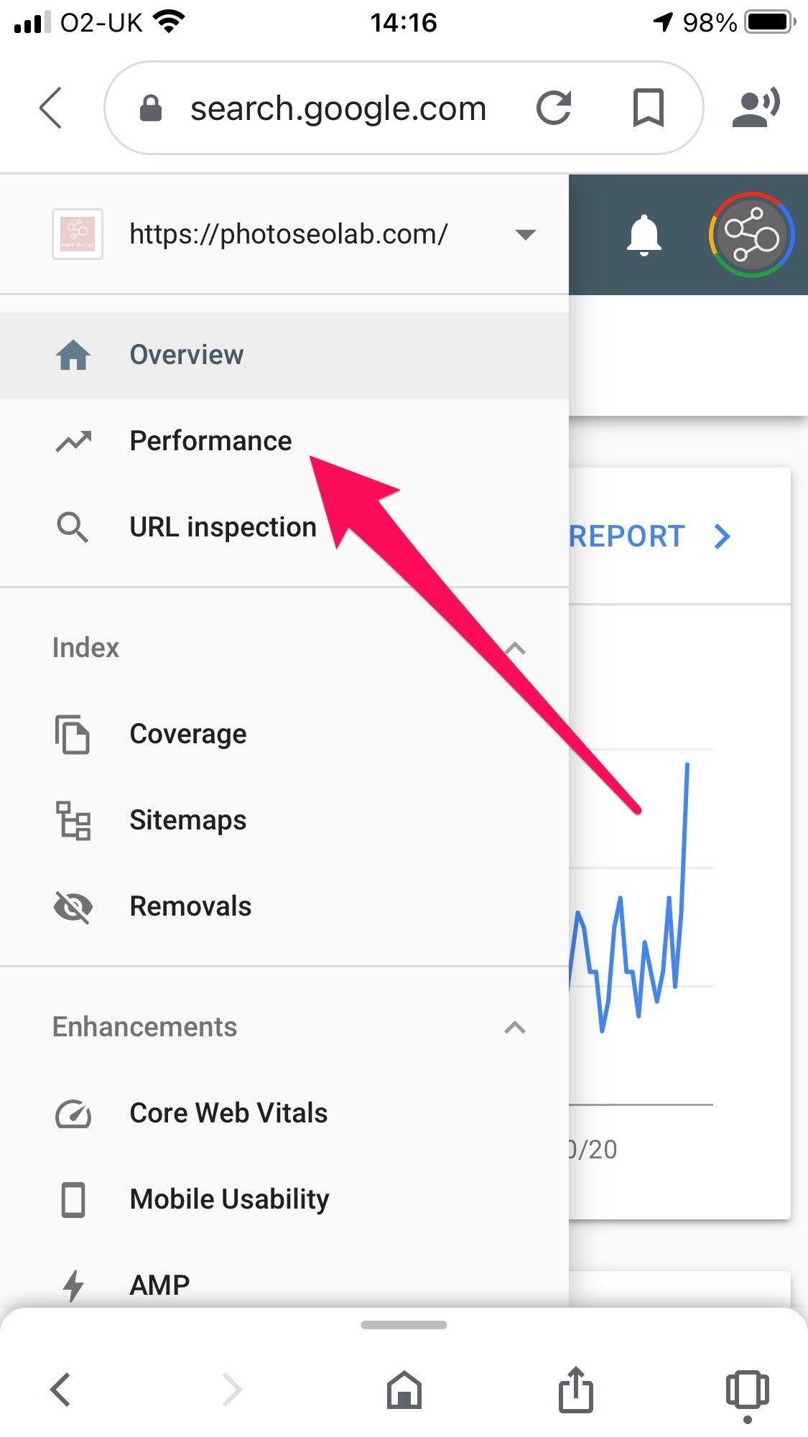Select the https://photoseolab.com/ property text
This screenshot has height=1437, width=808.
(289, 234)
